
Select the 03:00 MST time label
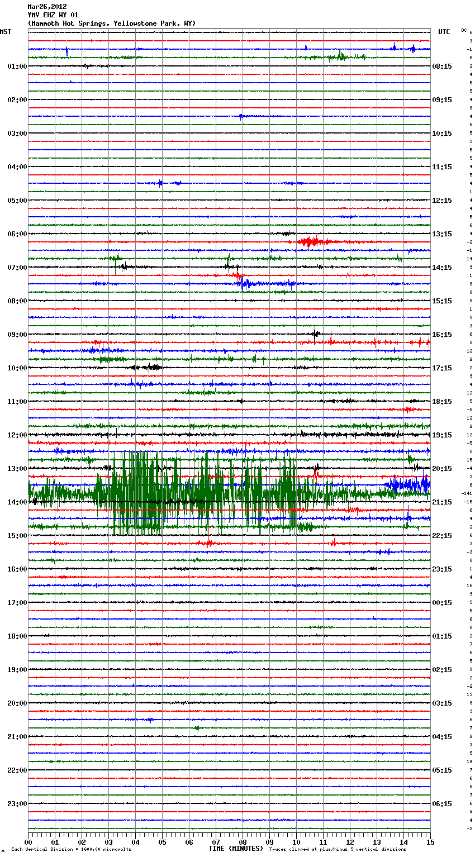[x=17, y=134]
